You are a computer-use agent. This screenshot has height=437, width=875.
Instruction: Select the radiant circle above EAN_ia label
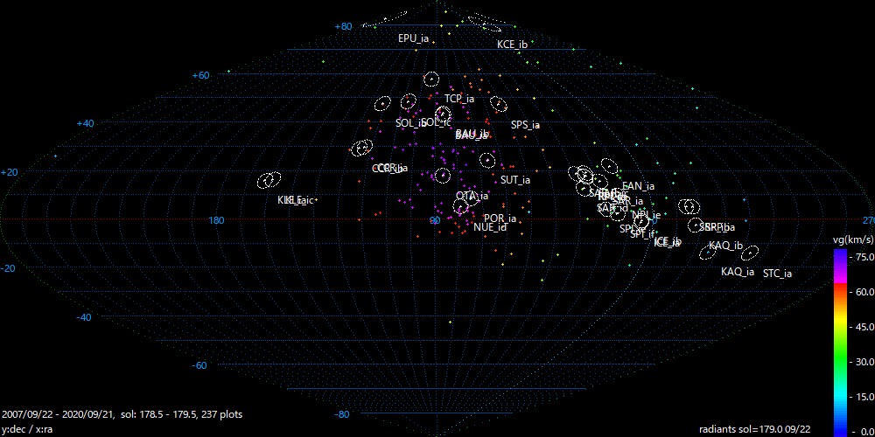coord(610,165)
